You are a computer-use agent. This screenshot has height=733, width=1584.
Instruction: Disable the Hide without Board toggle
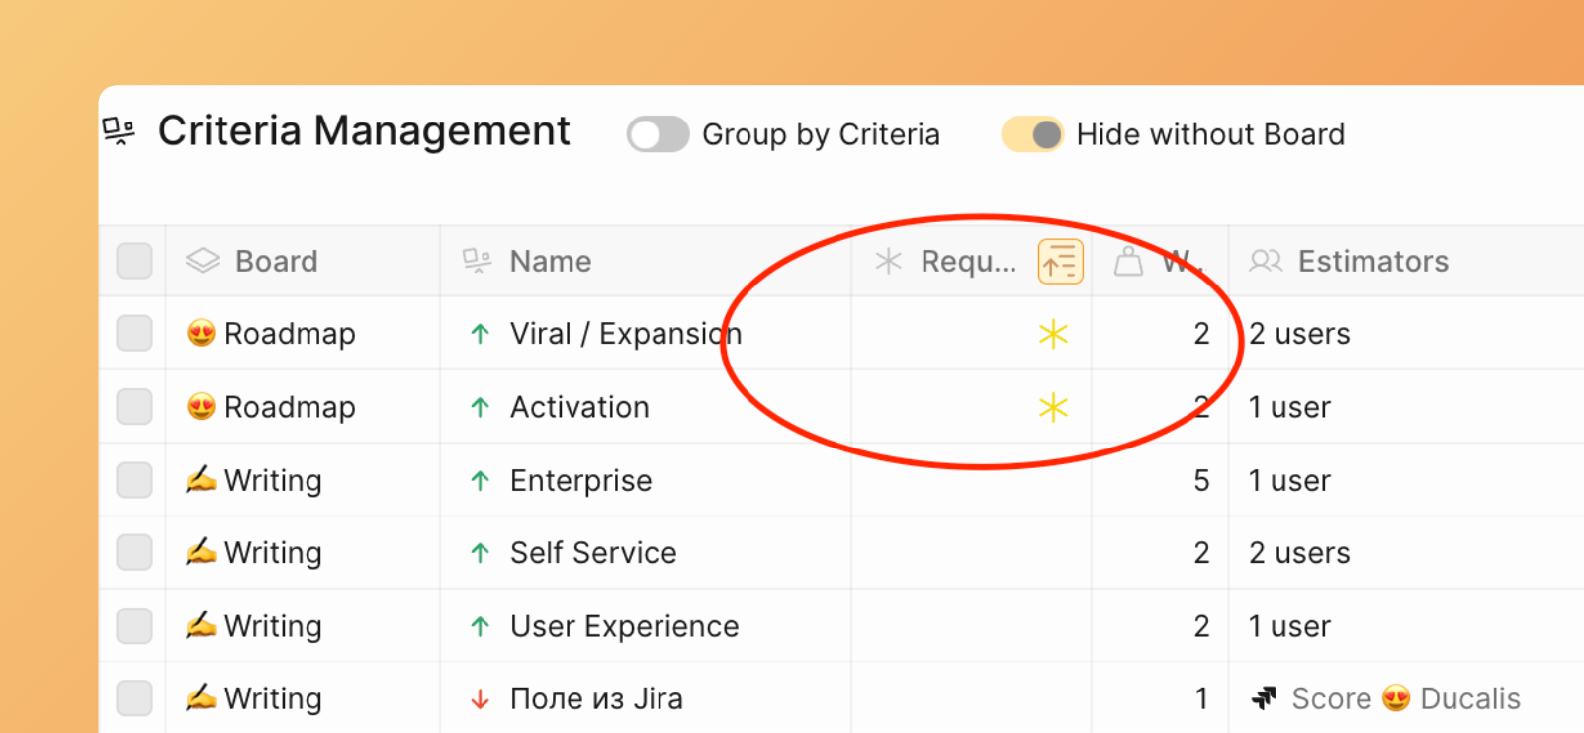pyautogui.click(x=1032, y=134)
